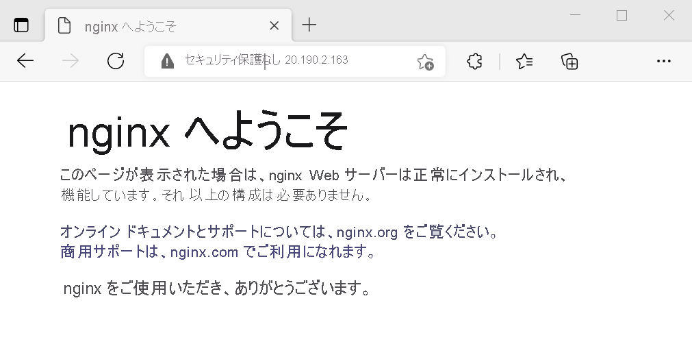
Task: Maximize the browser window
Action: [x=621, y=16]
